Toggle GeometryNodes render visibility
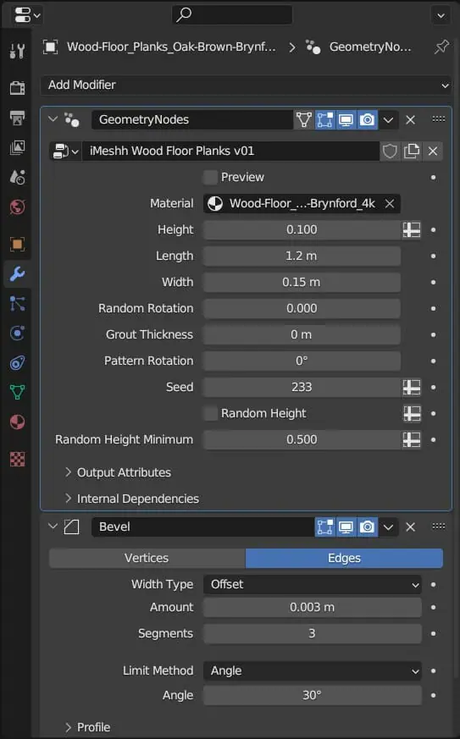The image size is (460, 739). point(367,119)
